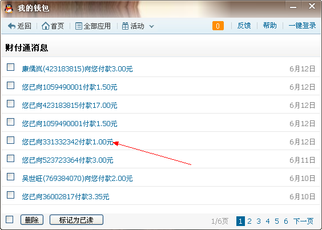Open the 一键登录 link
This screenshot has width=322, height=230.
[x=302, y=26]
